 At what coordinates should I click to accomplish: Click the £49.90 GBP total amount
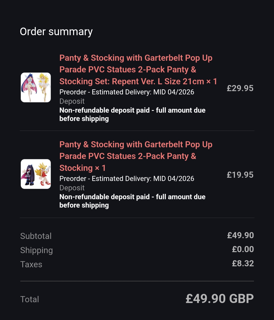coord(220,299)
